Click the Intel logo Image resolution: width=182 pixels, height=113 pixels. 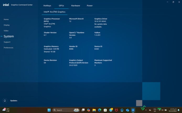[6, 5]
